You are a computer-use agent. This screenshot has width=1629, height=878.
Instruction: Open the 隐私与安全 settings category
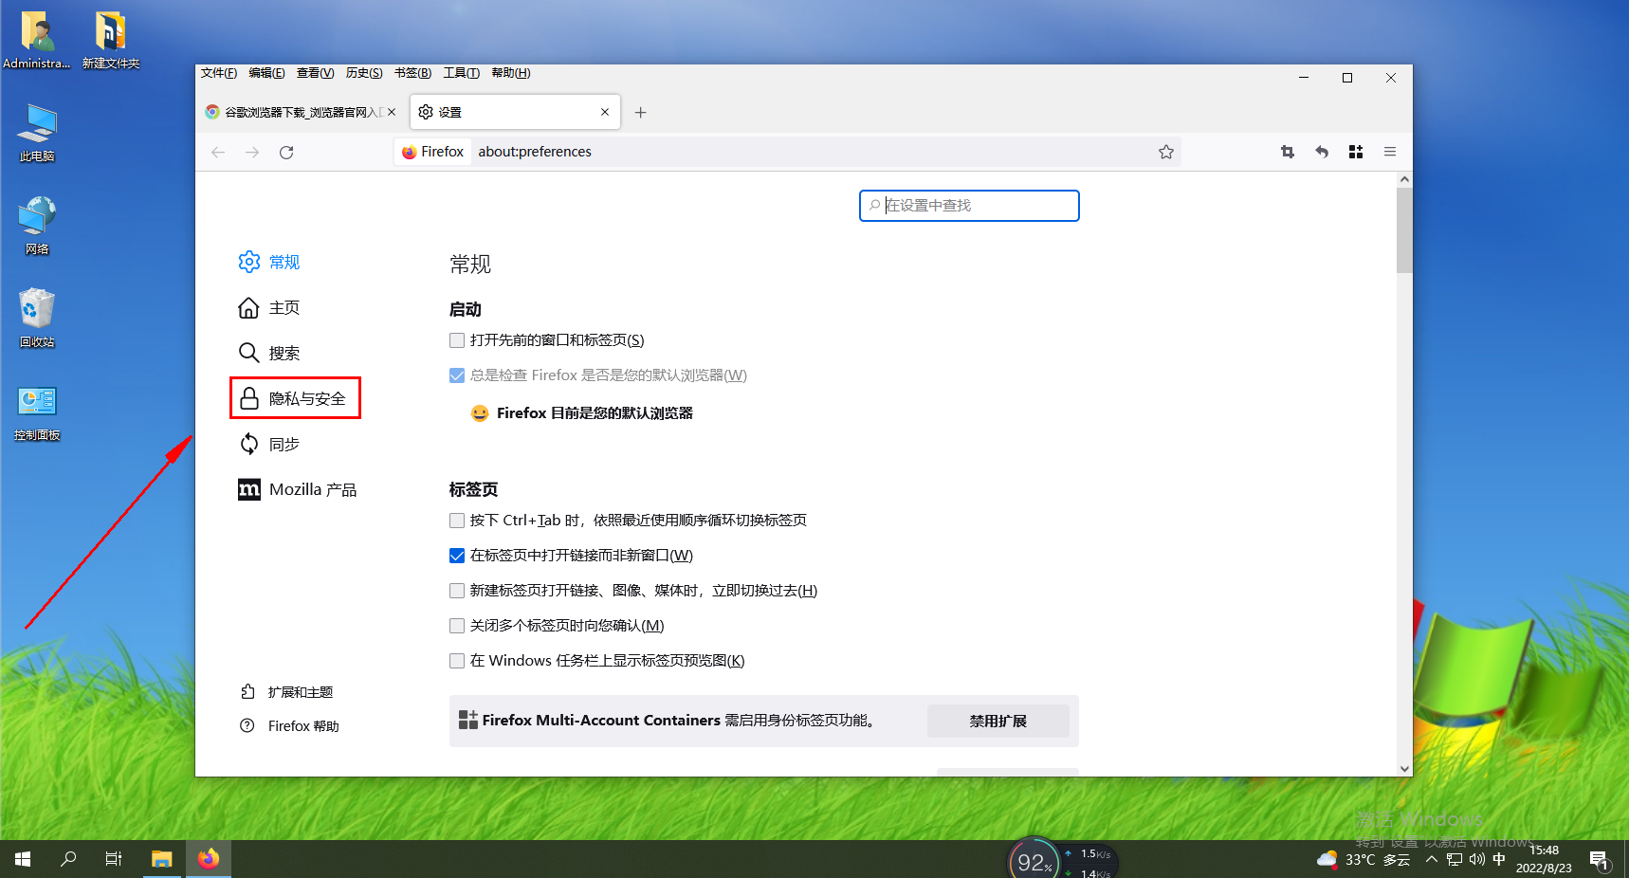tap(295, 398)
